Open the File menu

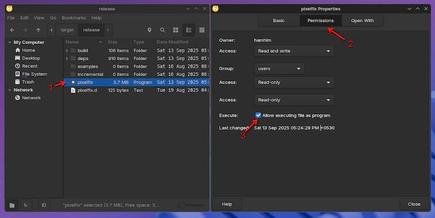tap(11, 18)
